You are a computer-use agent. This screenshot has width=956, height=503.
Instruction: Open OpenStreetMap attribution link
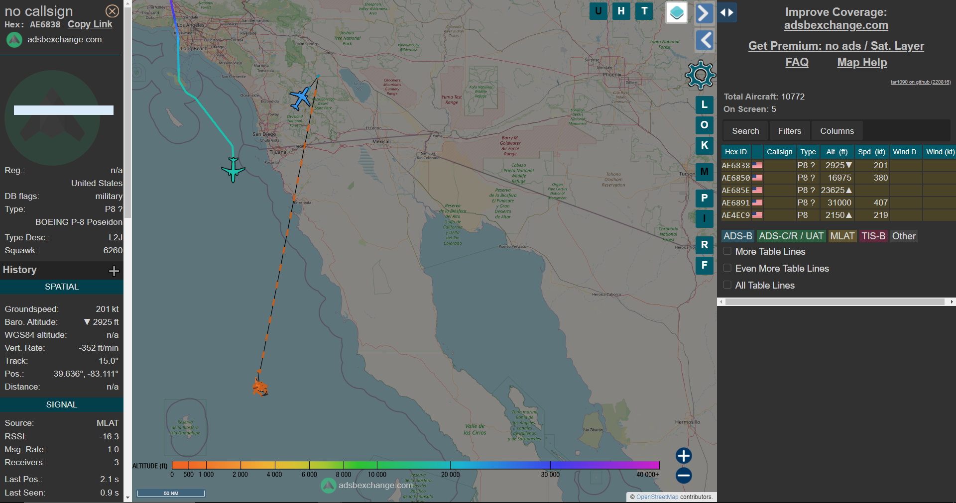[x=657, y=497]
